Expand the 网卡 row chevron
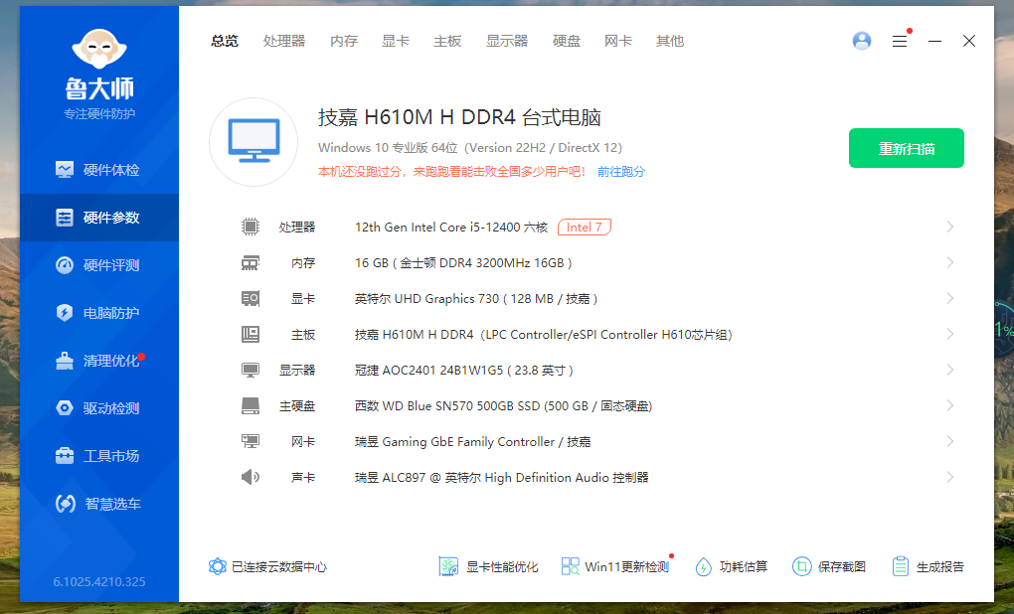Viewport: 1014px width, 614px height. coord(950,441)
